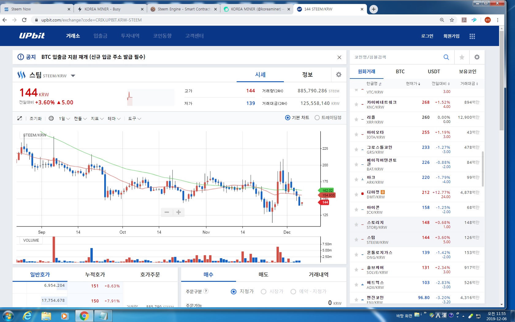Switch to BTC market tab

[x=400, y=71]
